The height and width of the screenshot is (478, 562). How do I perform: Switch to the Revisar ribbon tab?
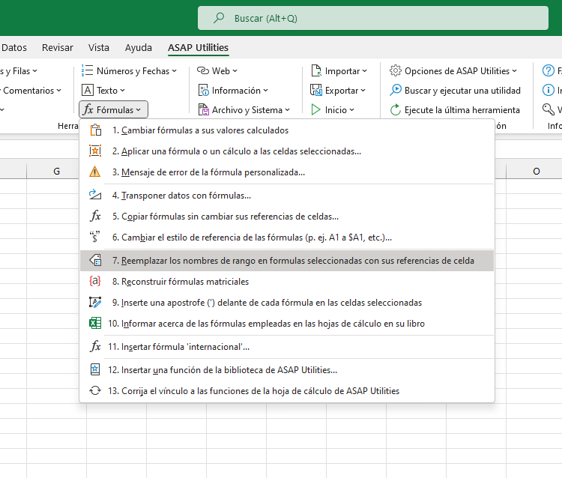coord(58,47)
